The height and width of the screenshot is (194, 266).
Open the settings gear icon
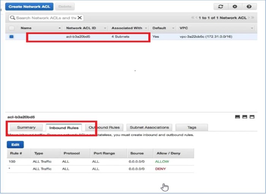[x=235, y=7]
